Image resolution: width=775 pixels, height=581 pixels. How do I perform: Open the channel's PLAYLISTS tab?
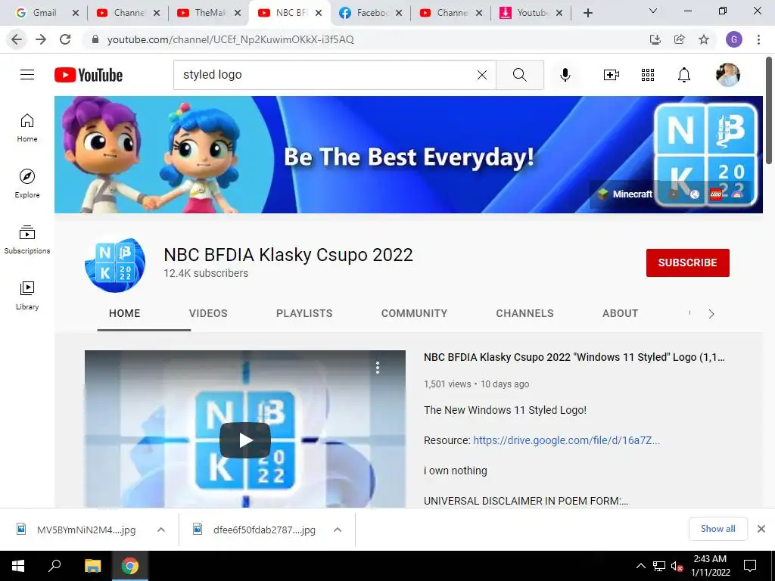(x=304, y=313)
